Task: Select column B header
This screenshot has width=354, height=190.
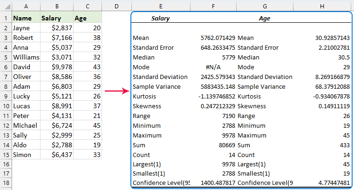Action: (56, 6)
